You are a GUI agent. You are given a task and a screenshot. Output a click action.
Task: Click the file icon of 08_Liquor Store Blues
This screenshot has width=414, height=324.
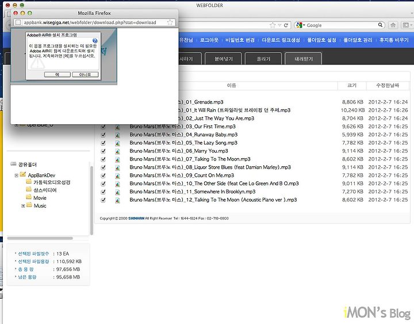pyautogui.click(x=117, y=168)
